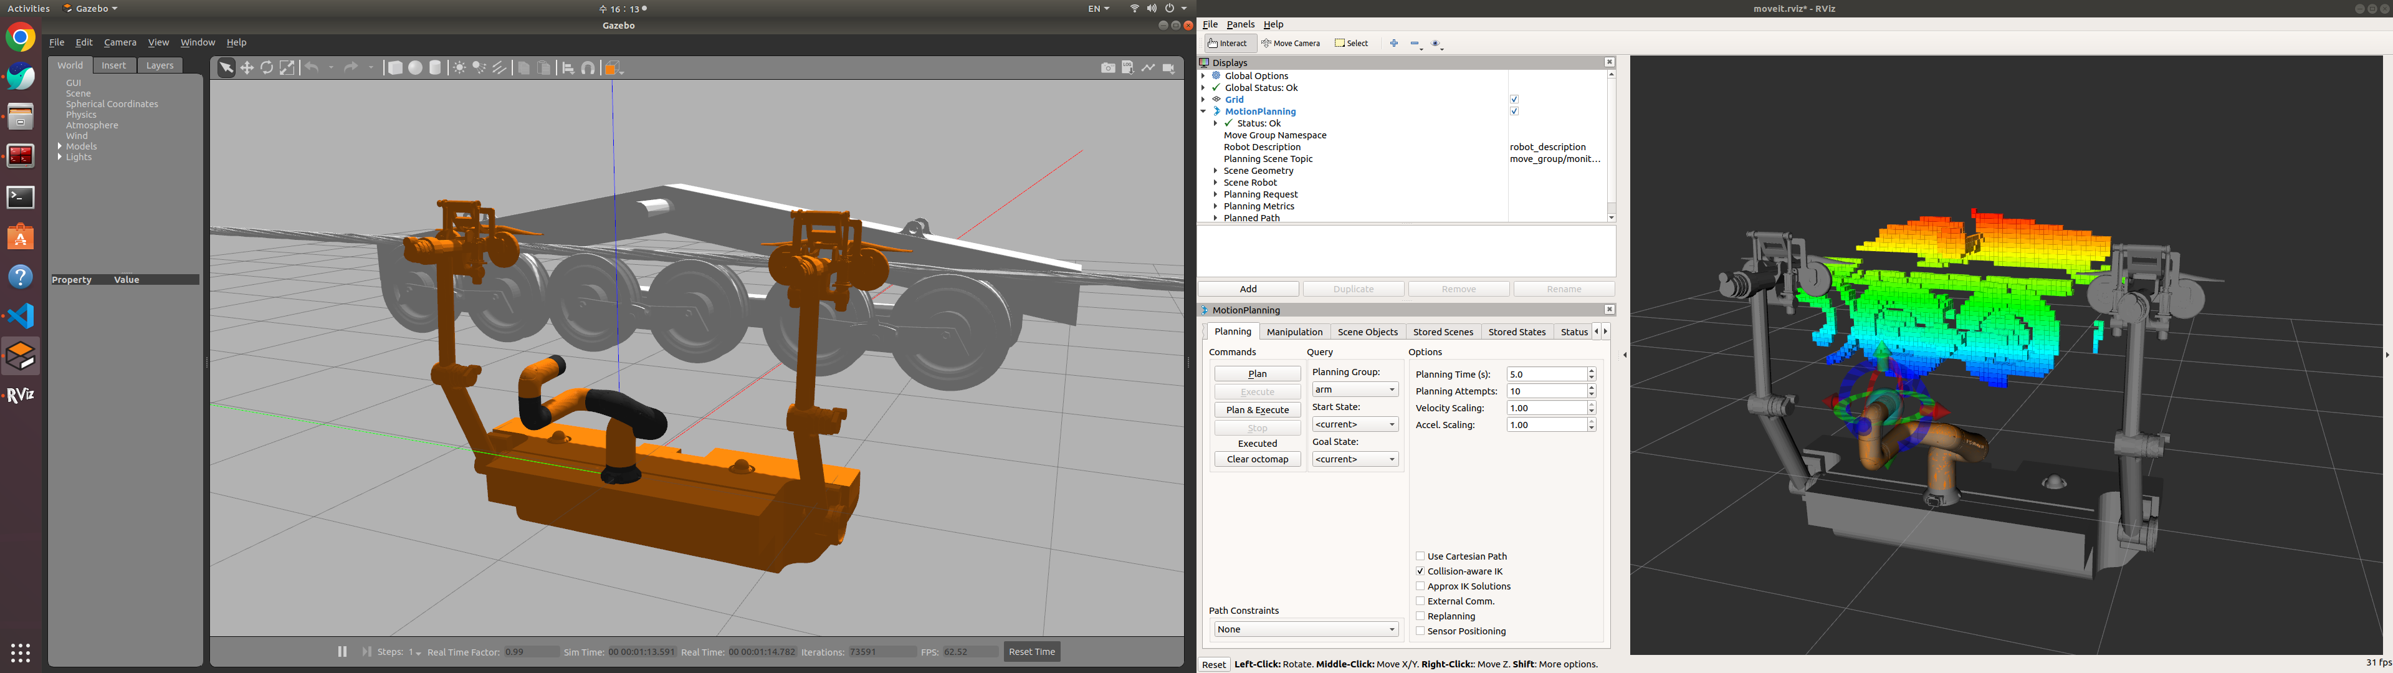
Task: Open the Planning Group arm dropdown
Action: [x=1355, y=389]
